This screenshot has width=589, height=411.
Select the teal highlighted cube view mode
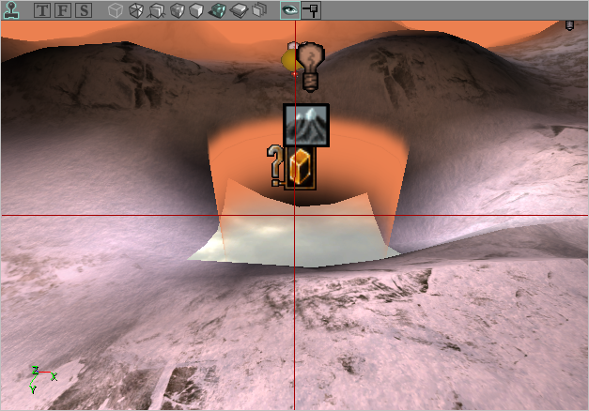pyautogui.click(x=218, y=11)
